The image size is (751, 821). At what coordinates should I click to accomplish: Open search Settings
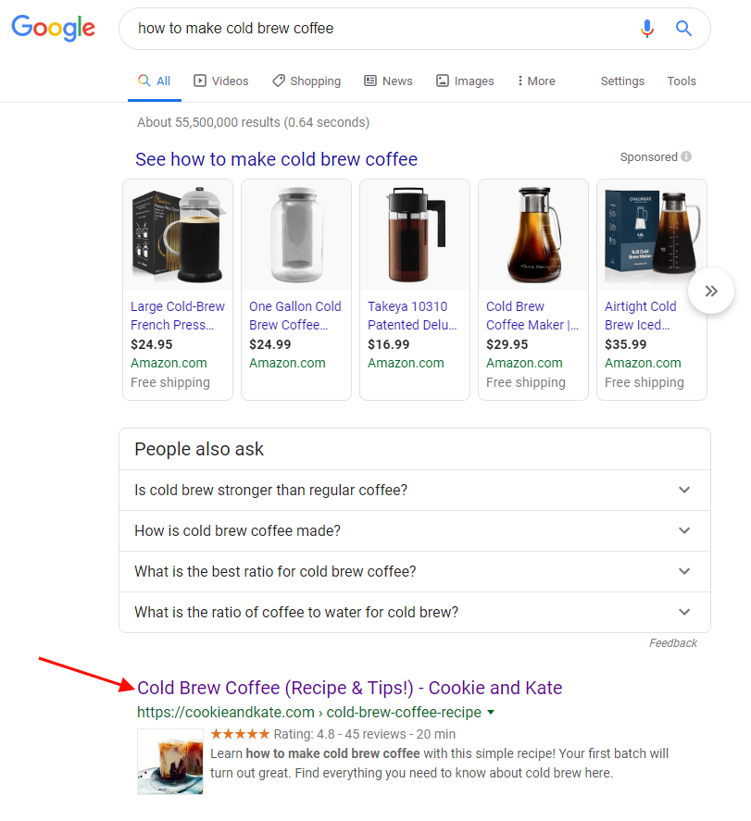(x=622, y=81)
